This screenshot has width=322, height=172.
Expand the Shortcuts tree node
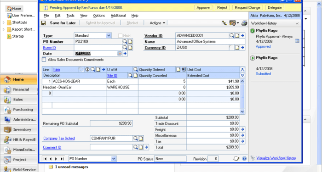3,22
